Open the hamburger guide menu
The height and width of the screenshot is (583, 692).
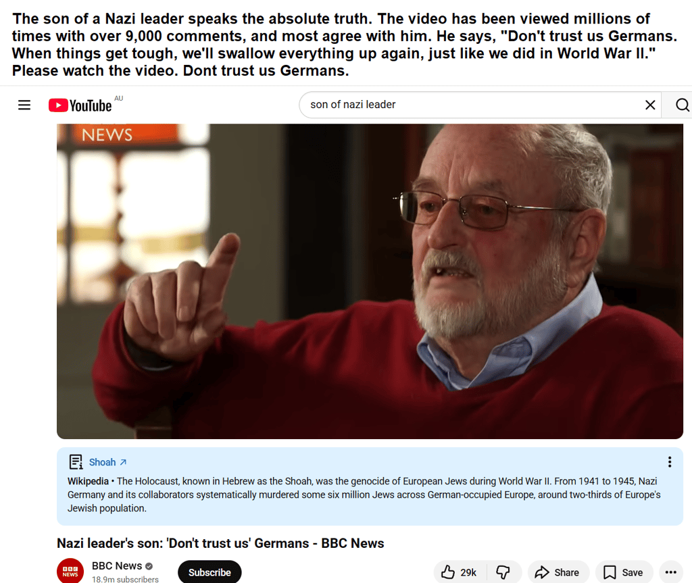coord(24,105)
